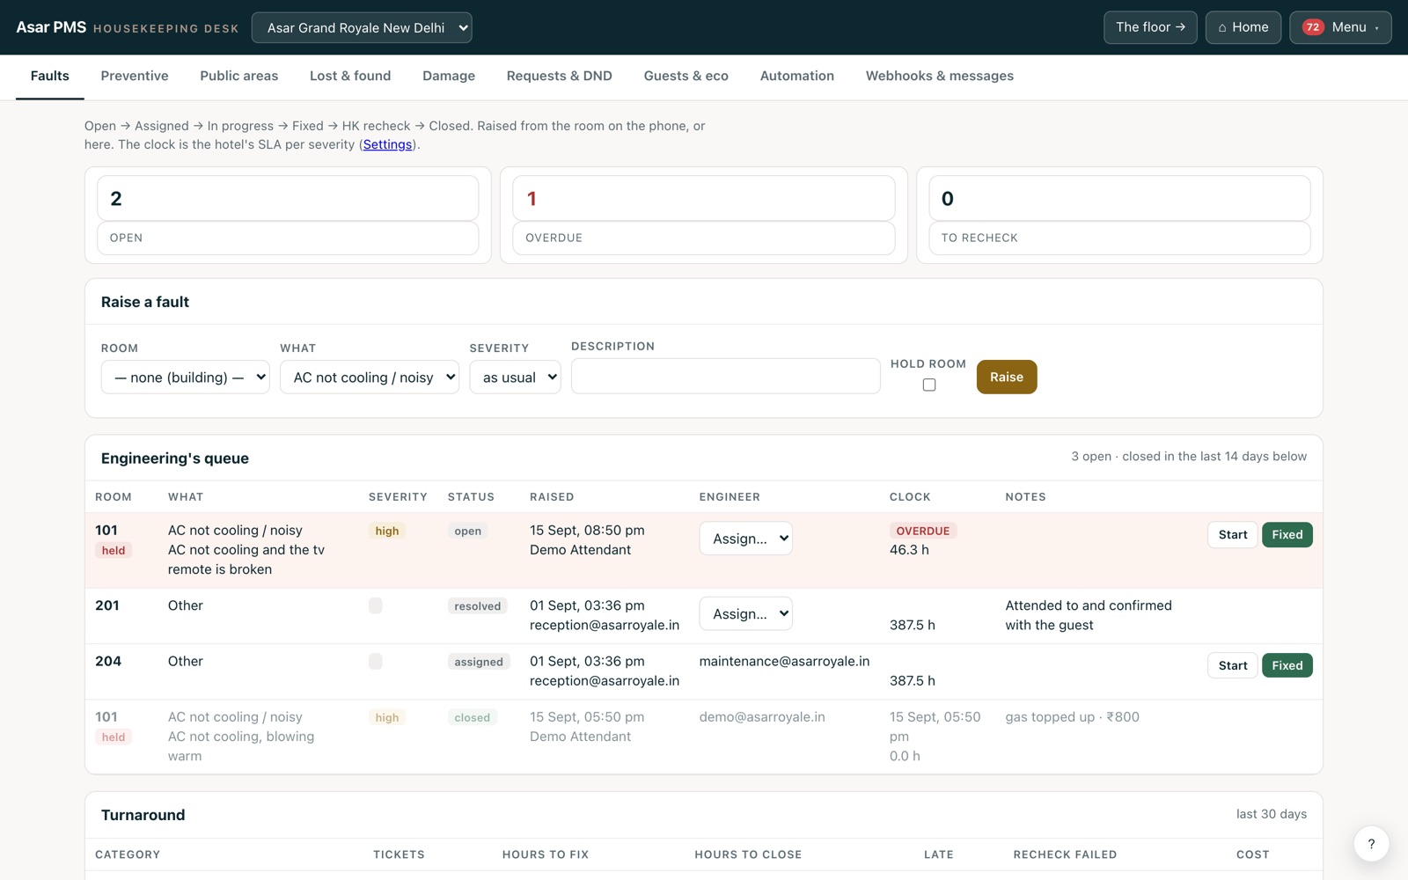Mark room 101 fault as Fixed
Viewport: 1408px width, 880px height.
(1287, 534)
